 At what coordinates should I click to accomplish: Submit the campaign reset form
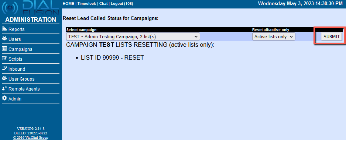tap(332, 37)
